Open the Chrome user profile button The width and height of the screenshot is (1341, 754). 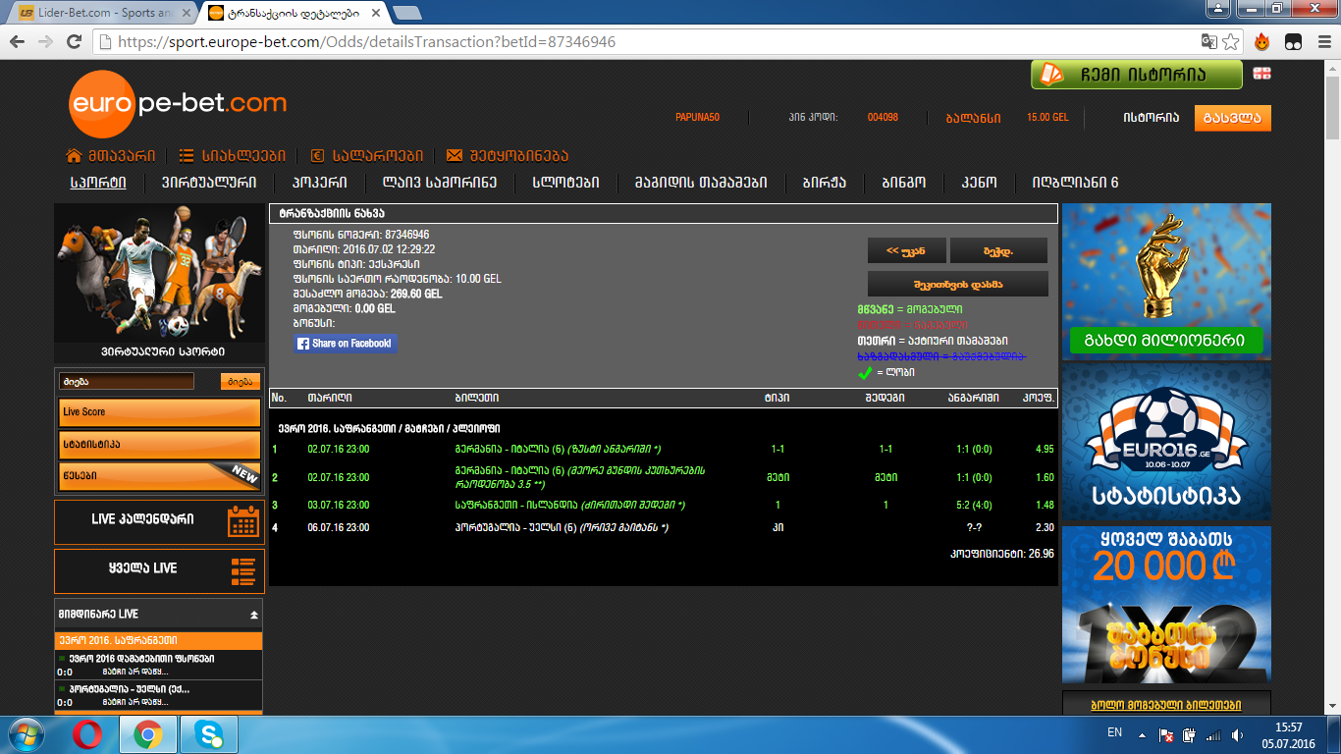[1215, 8]
